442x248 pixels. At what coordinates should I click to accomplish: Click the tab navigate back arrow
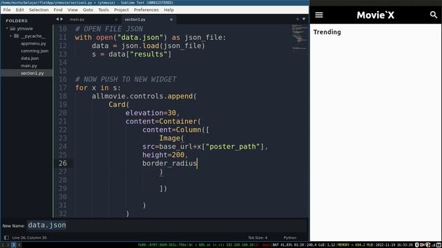pyautogui.click(x=57, y=19)
